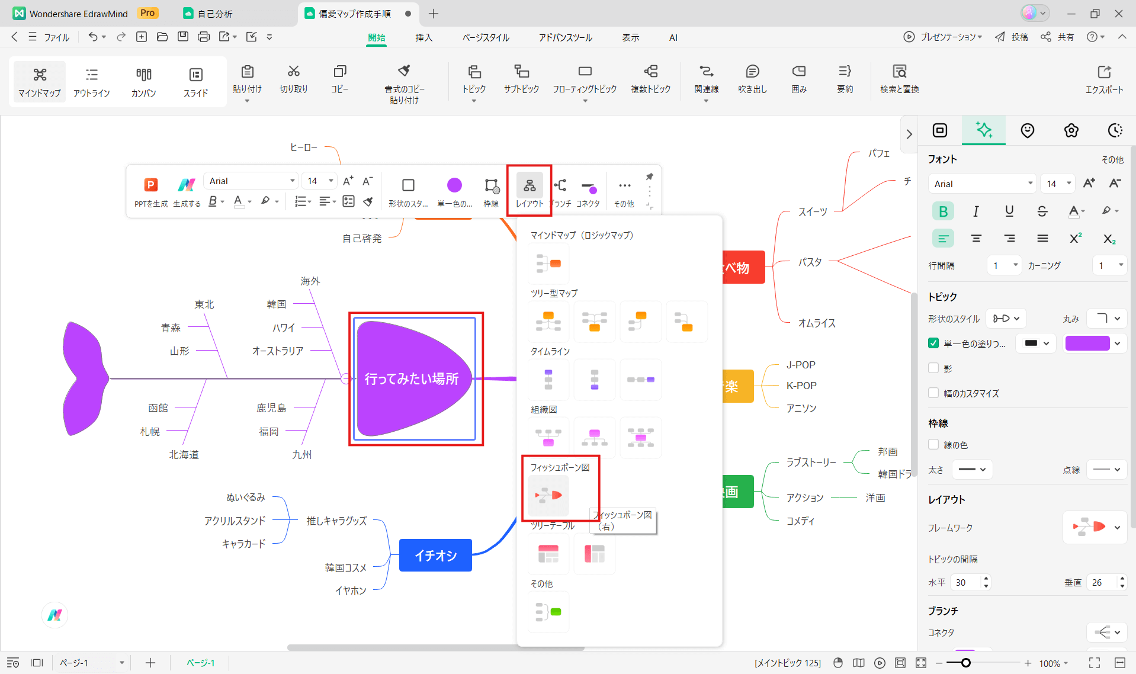Click the Copy (コピー) icon in ribbon
The height and width of the screenshot is (674, 1136).
(x=339, y=71)
